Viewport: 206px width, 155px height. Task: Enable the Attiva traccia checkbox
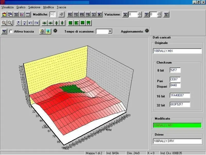11,31
